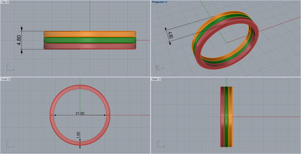Screen dimensions: 301x154
Task: Select the 4.80 dimension text in Top view
Action: (x=19, y=40)
